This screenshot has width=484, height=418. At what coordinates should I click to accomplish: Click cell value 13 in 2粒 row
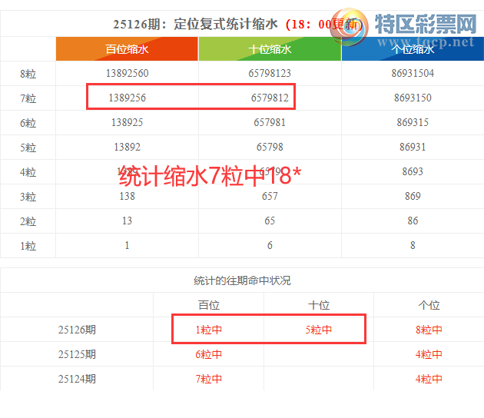[x=128, y=221]
